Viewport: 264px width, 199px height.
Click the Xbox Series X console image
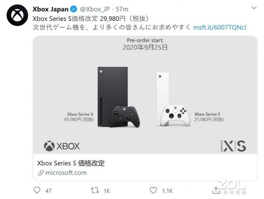tap(113, 97)
